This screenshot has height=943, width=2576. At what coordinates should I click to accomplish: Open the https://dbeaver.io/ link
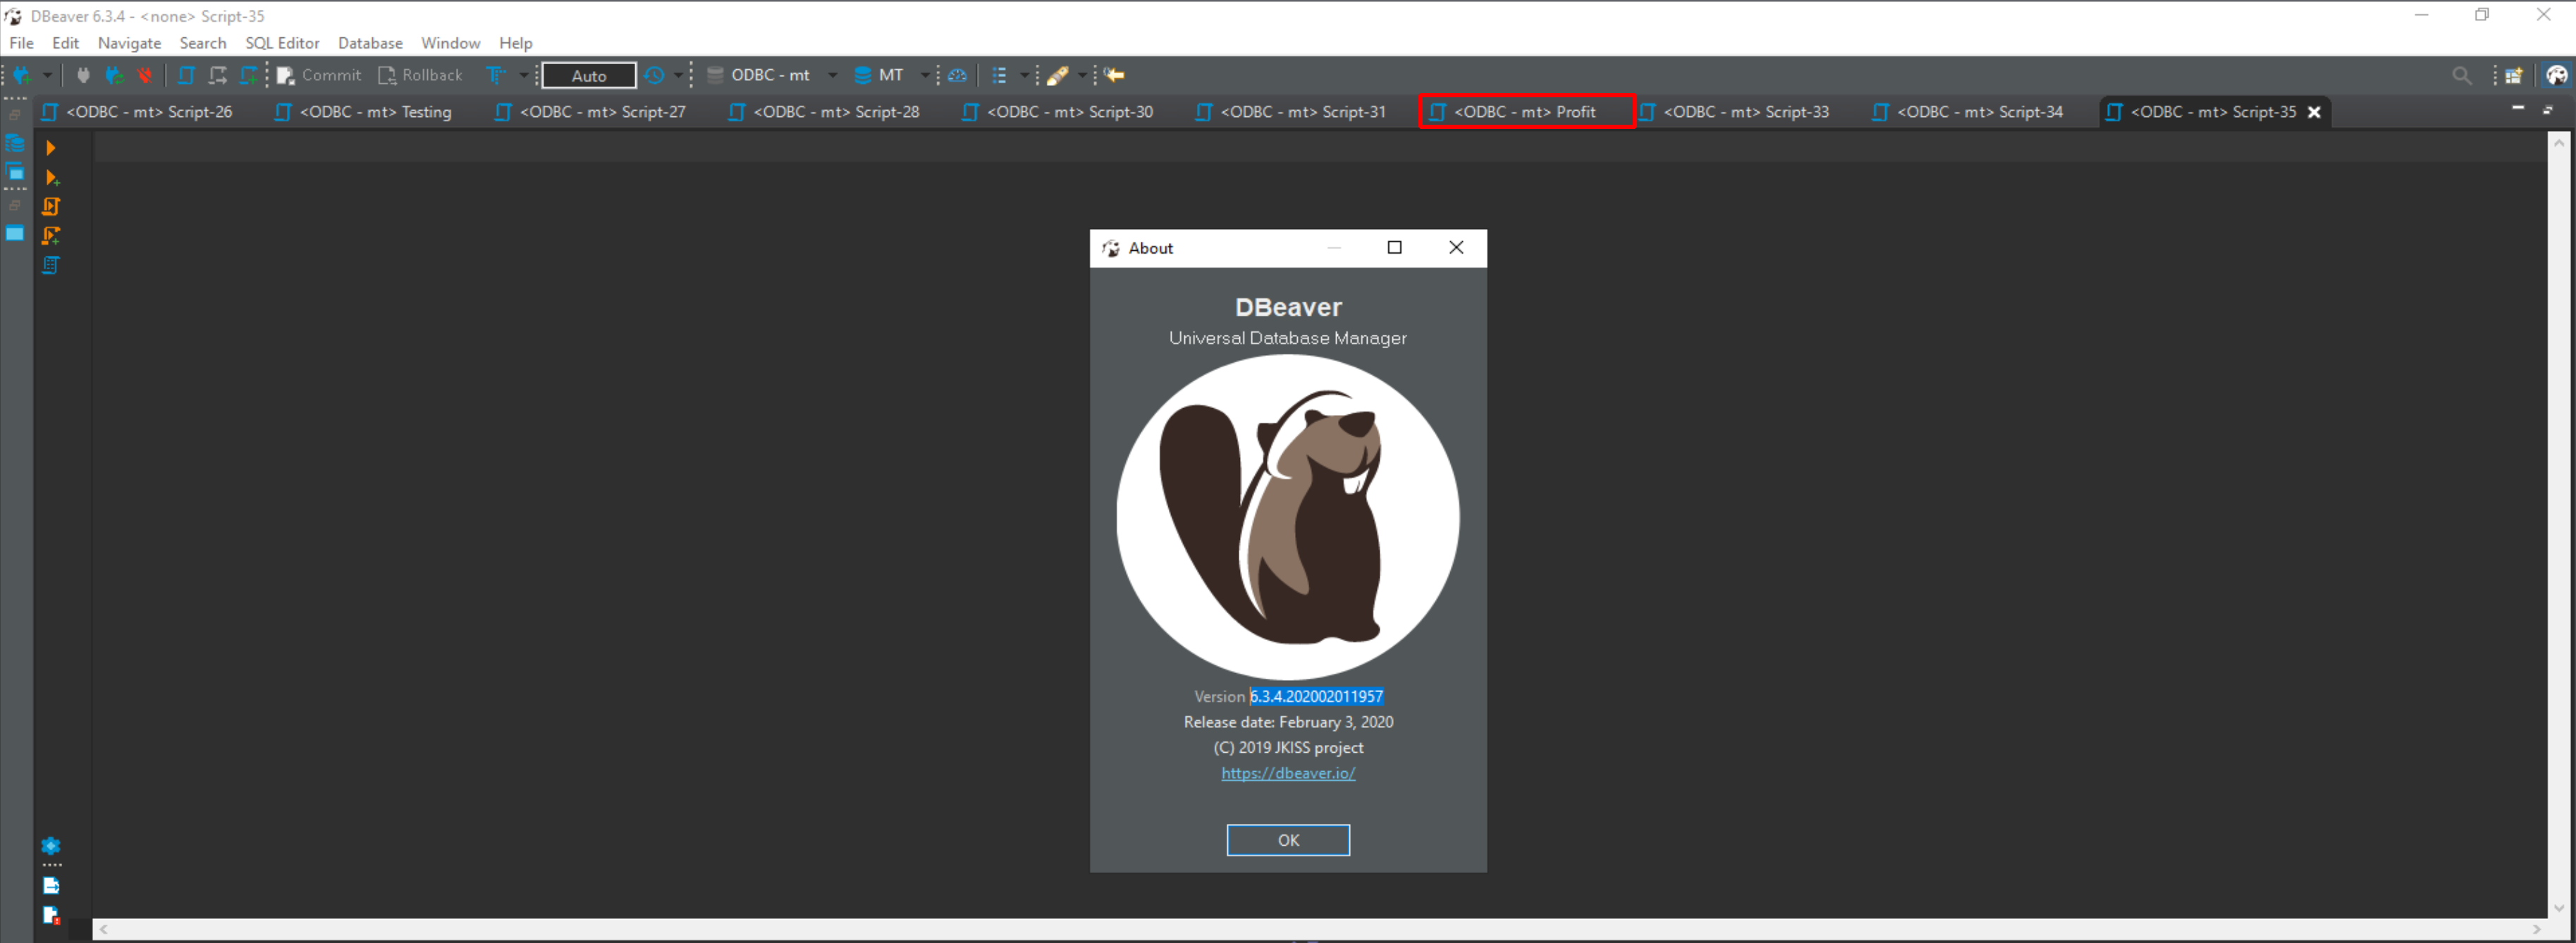click(1288, 773)
